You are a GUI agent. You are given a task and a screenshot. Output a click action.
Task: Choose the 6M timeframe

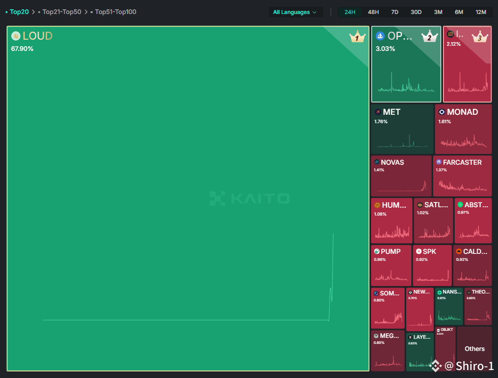(x=459, y=12)
